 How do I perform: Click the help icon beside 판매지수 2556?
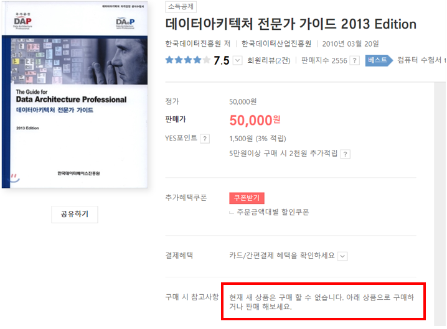point(354,60)
